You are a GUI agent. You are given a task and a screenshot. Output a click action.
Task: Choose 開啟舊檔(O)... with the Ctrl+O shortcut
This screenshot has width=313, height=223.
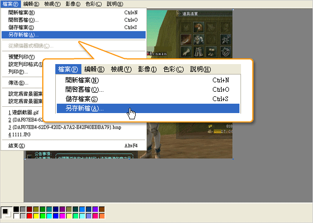74,20
